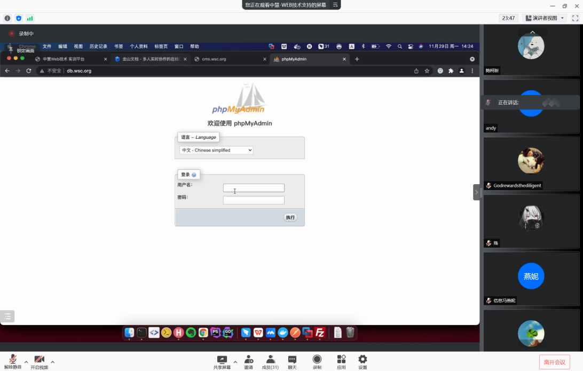The width and height of the screenshot is (583, 371).
Task: Open the Trash in the dock
Action: [x=350, y=333]
